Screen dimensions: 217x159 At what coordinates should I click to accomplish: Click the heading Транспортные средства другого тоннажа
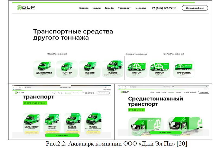(x=73, y=34)
